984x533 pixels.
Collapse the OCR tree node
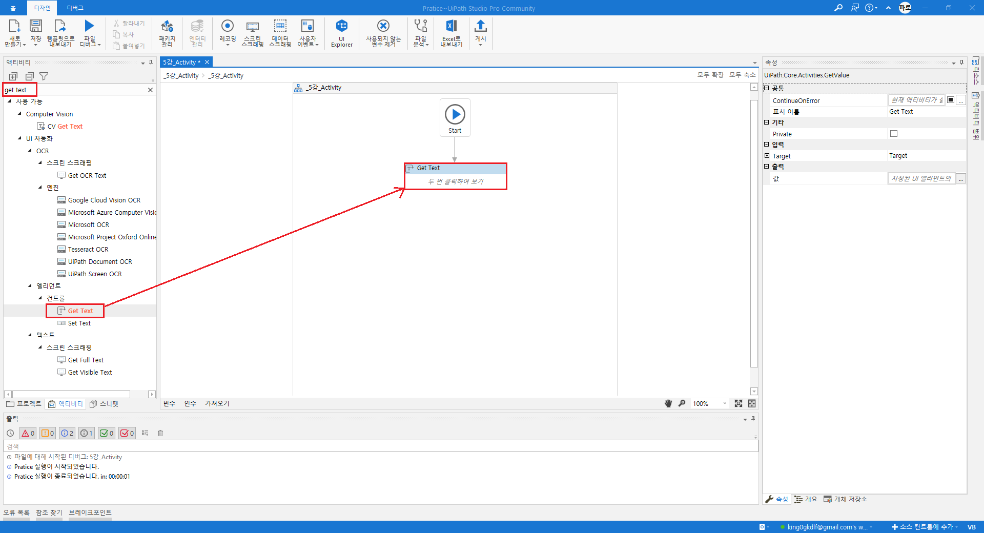[30, 151]
